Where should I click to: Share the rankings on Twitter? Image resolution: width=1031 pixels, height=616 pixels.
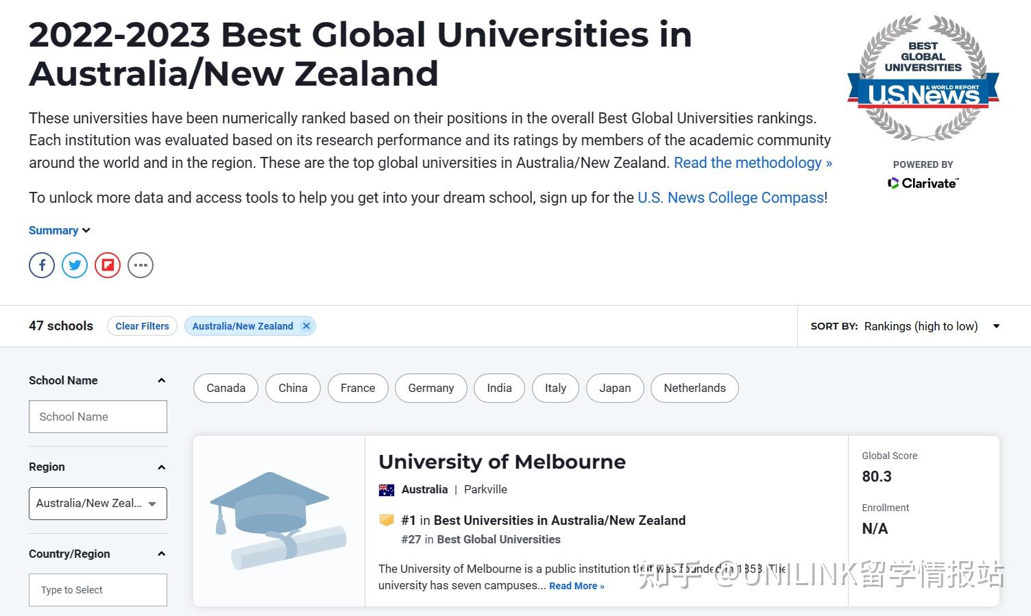point(75,264)
